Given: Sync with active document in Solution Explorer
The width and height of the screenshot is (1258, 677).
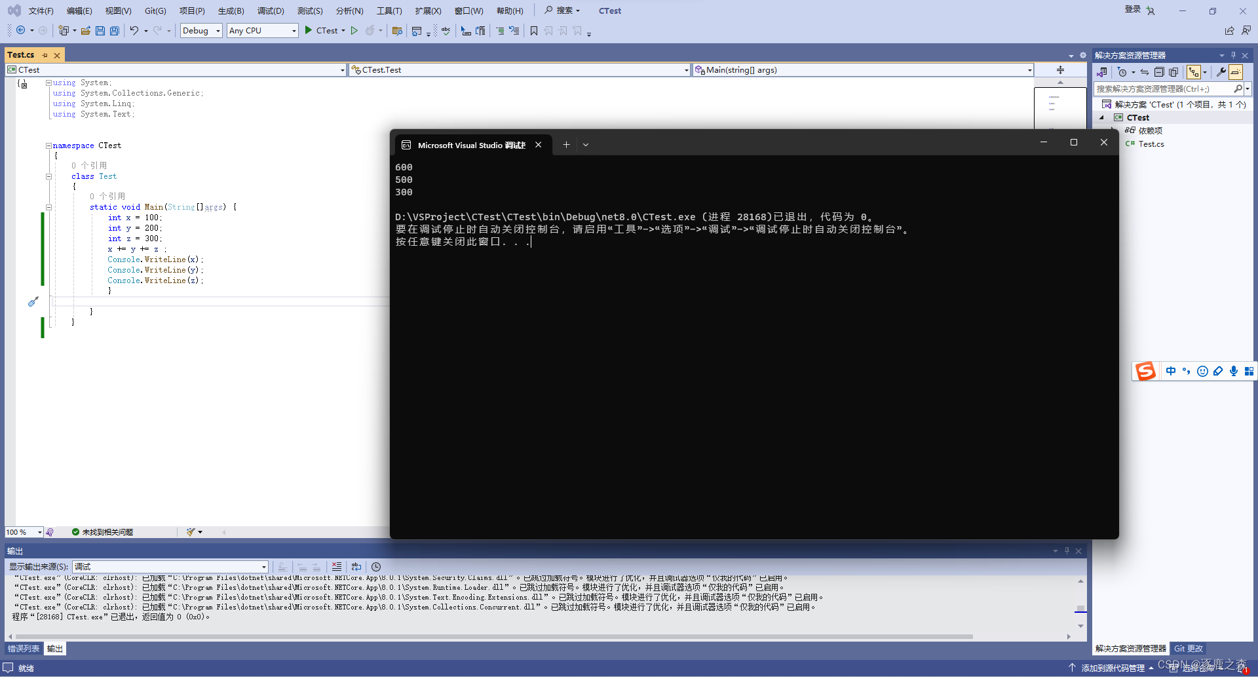Looking at the screenshot, I should pyautogui.click(x=1145, y=72).
